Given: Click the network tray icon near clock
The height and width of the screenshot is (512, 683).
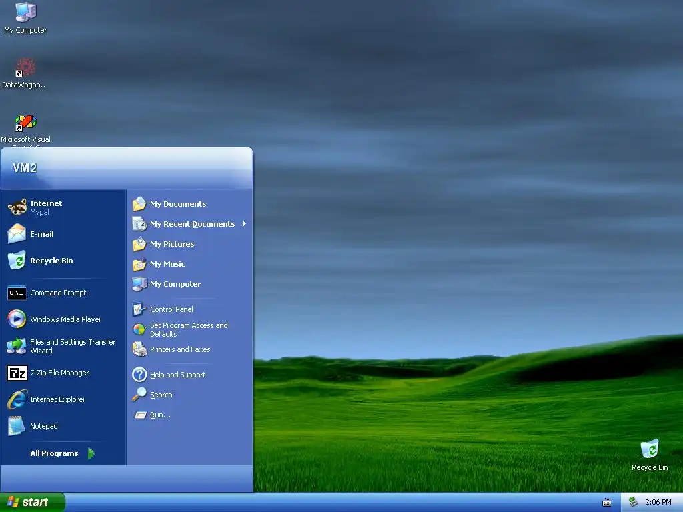Looking at the screenshot, I should [634, 502].
